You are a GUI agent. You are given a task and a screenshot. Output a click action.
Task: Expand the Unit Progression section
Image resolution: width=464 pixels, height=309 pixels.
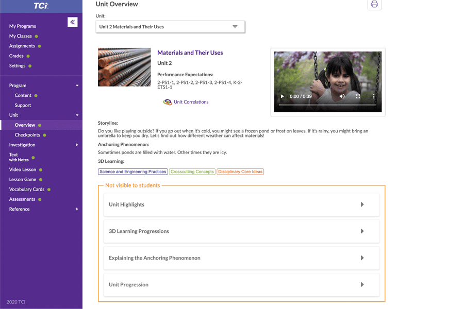tap(241, 285)
